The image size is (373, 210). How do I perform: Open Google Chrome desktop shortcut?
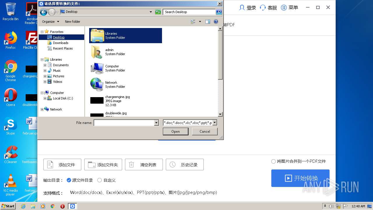(x=10, y=71)
